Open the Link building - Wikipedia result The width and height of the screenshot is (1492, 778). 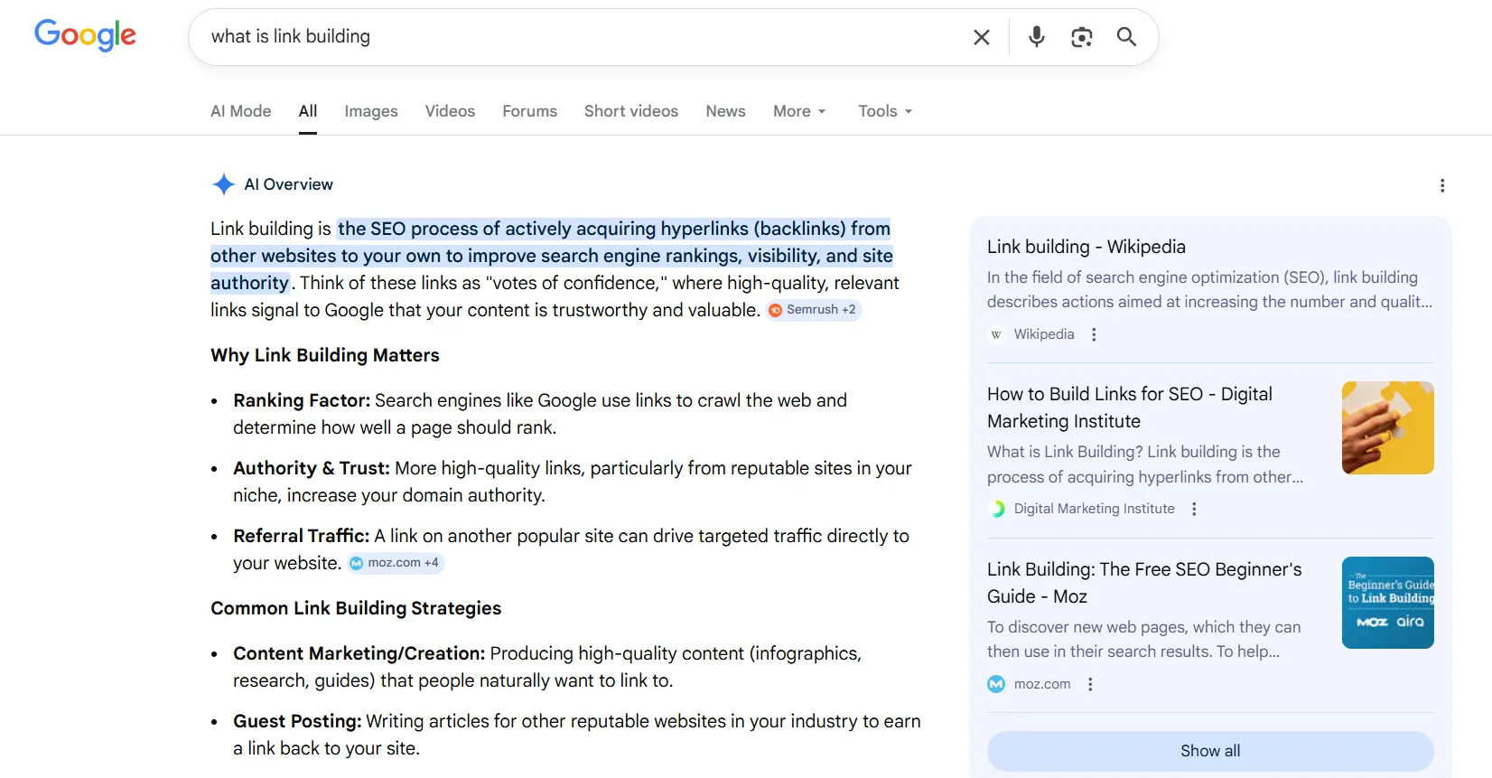[1086, 247]
